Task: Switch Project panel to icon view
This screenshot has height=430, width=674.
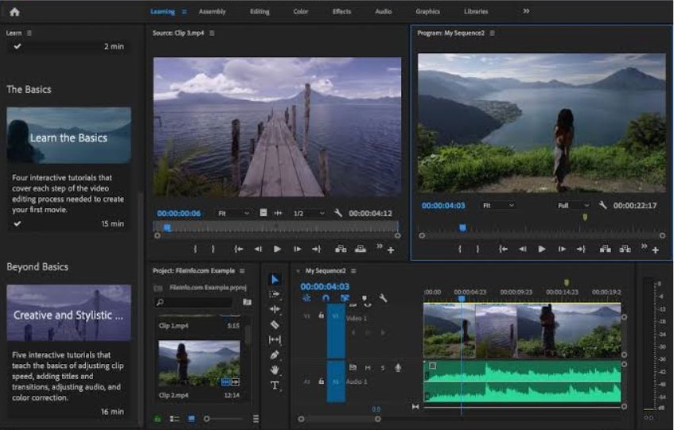Action: (191, 419)
